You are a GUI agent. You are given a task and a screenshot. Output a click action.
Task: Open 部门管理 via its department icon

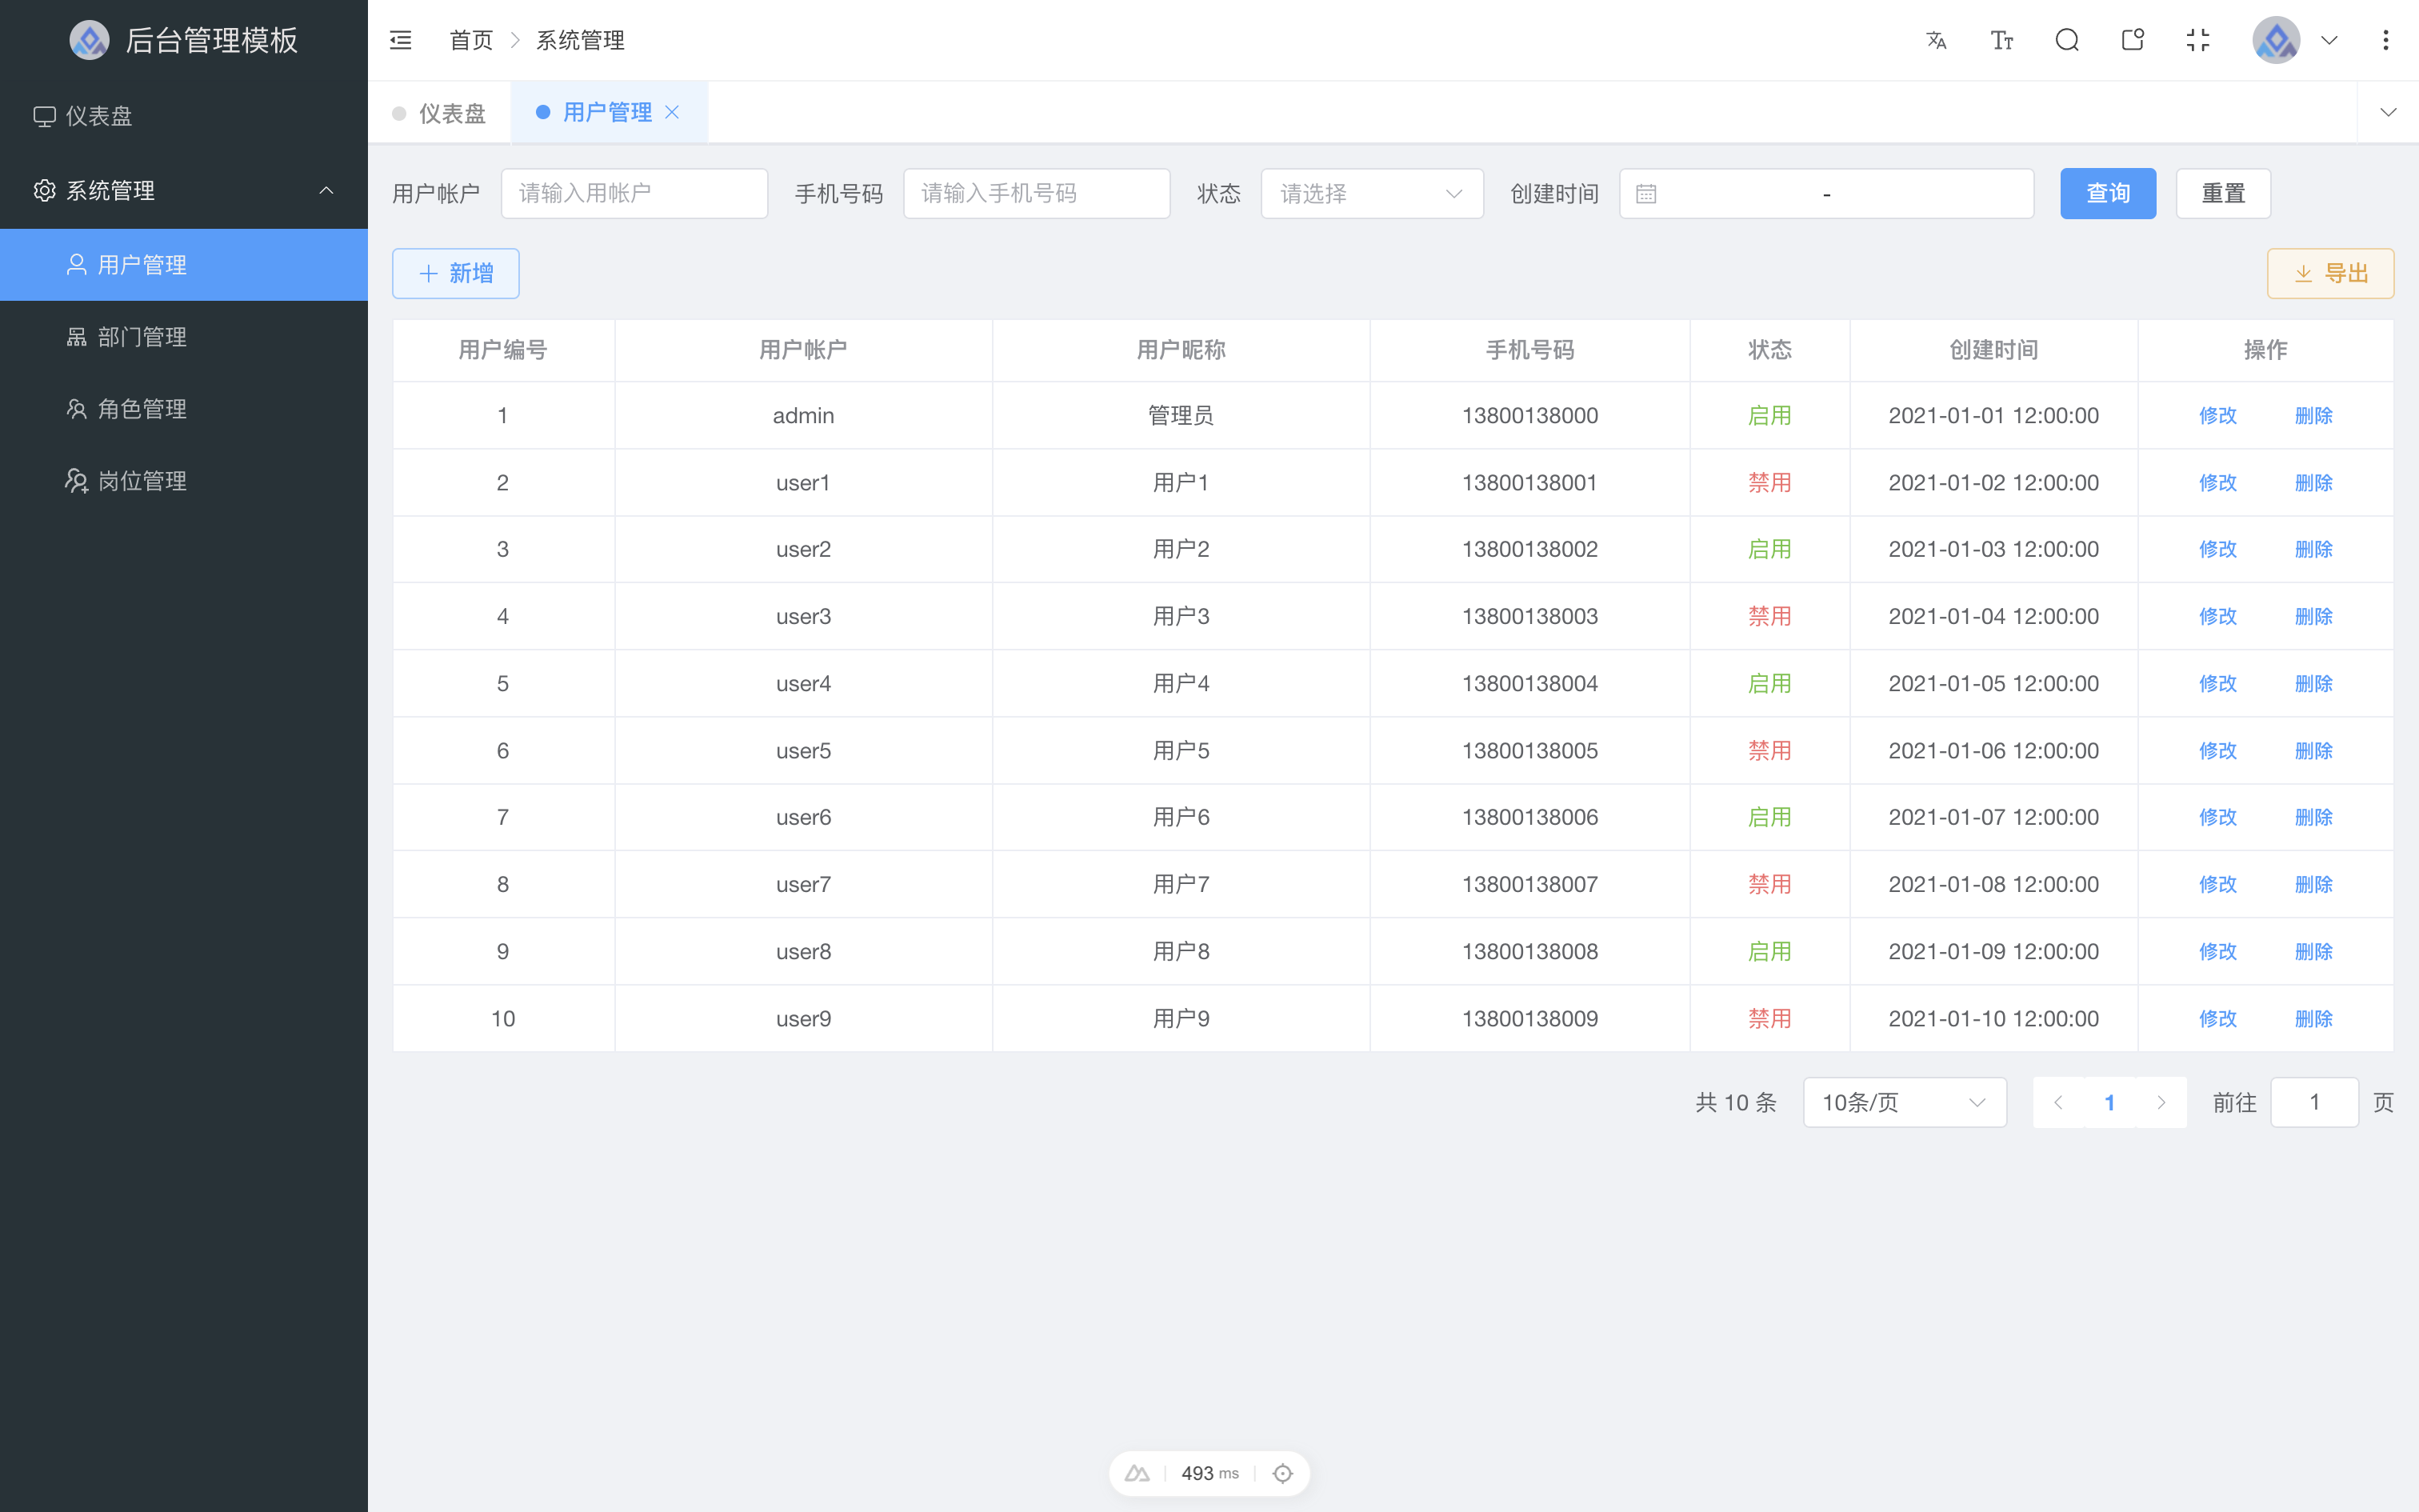click(x=76, y=337)
